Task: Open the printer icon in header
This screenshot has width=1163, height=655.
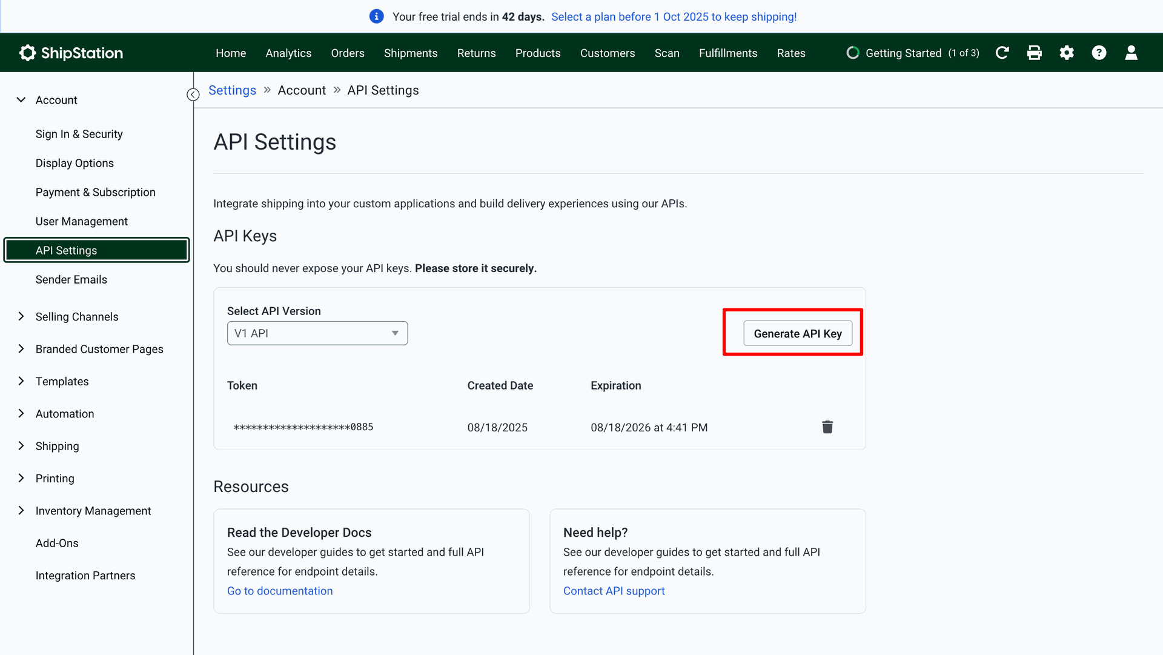Action: pos(1035,53)
